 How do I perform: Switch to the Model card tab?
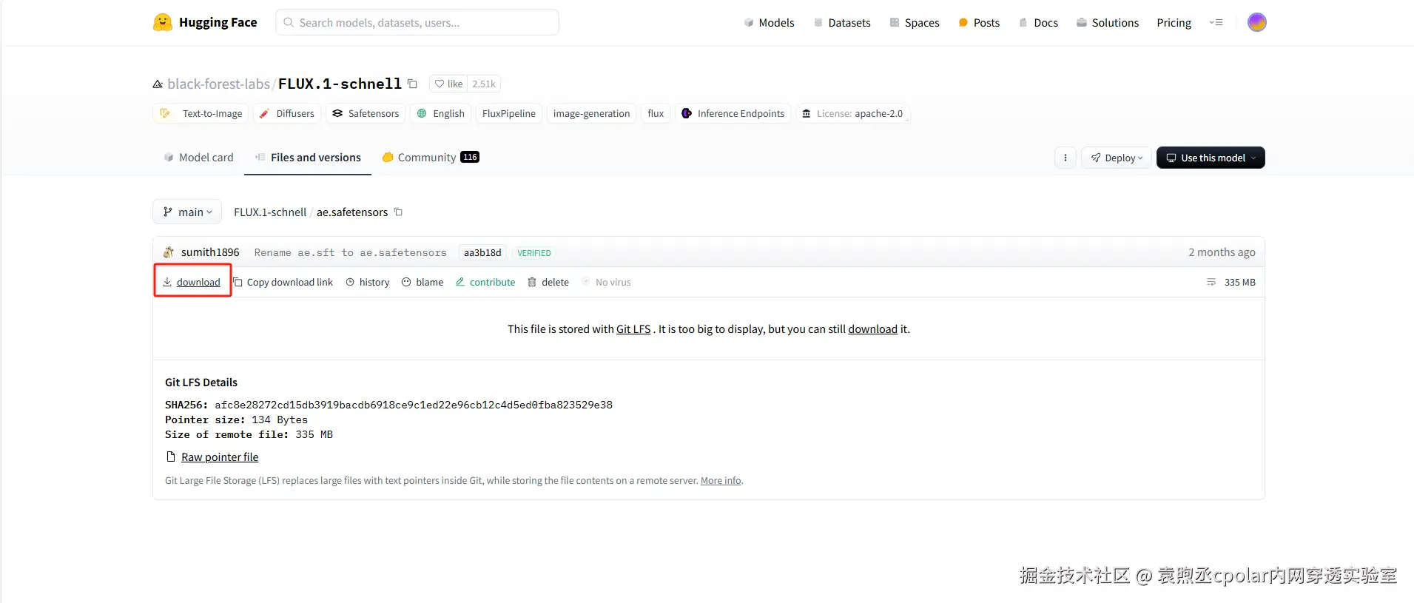pyautogui.click(x=198, y=158)
